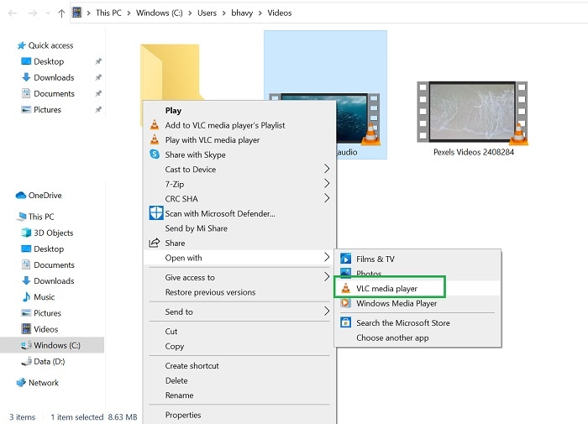The width and height of the screenshot is (588, 424).
Task: Click the 3D Objects cube icon
Action: pos(26,233)
